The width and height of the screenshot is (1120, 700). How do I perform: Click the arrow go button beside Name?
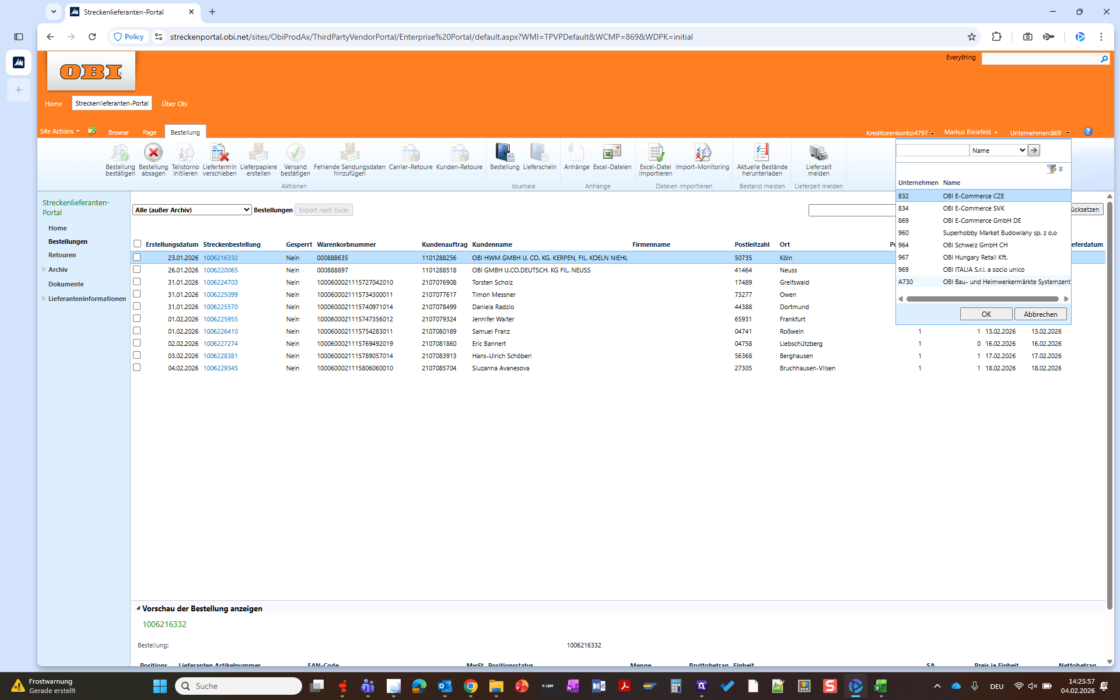pyautogui.click(x=1034, y=150)
